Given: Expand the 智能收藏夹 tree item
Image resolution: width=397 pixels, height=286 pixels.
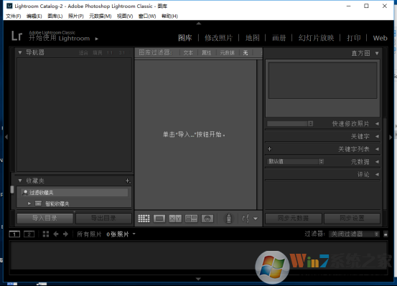Looking at the screenshot, I should (29, 204).
